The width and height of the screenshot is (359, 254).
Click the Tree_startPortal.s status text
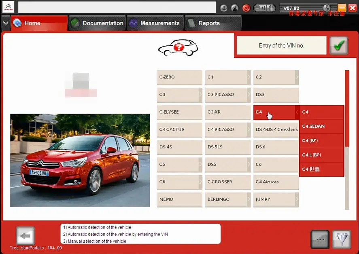(x=36, y=248)
